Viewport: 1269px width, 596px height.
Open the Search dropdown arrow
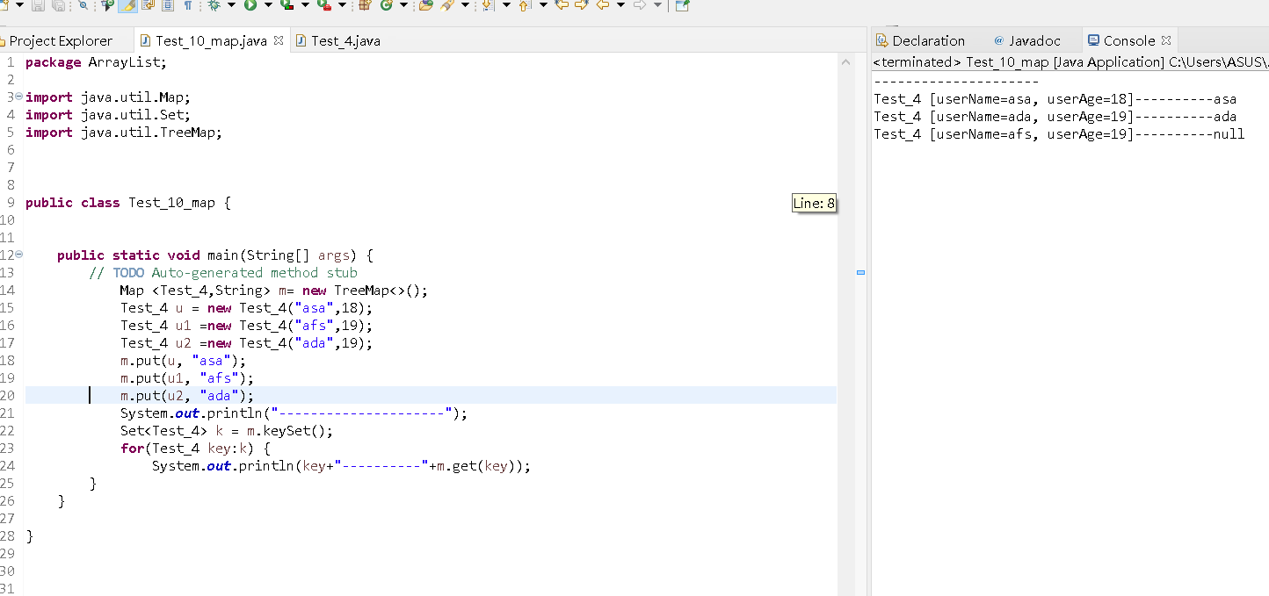[x=465, y=5]
